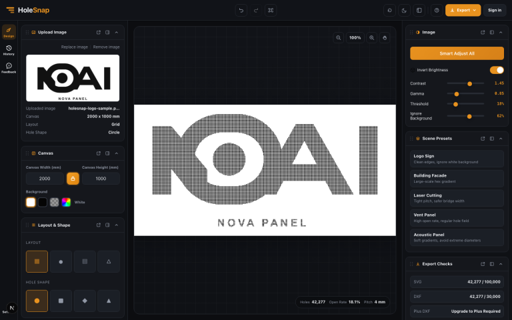Adjust the Ignore Background slider handle

click(x=469, y=116)
